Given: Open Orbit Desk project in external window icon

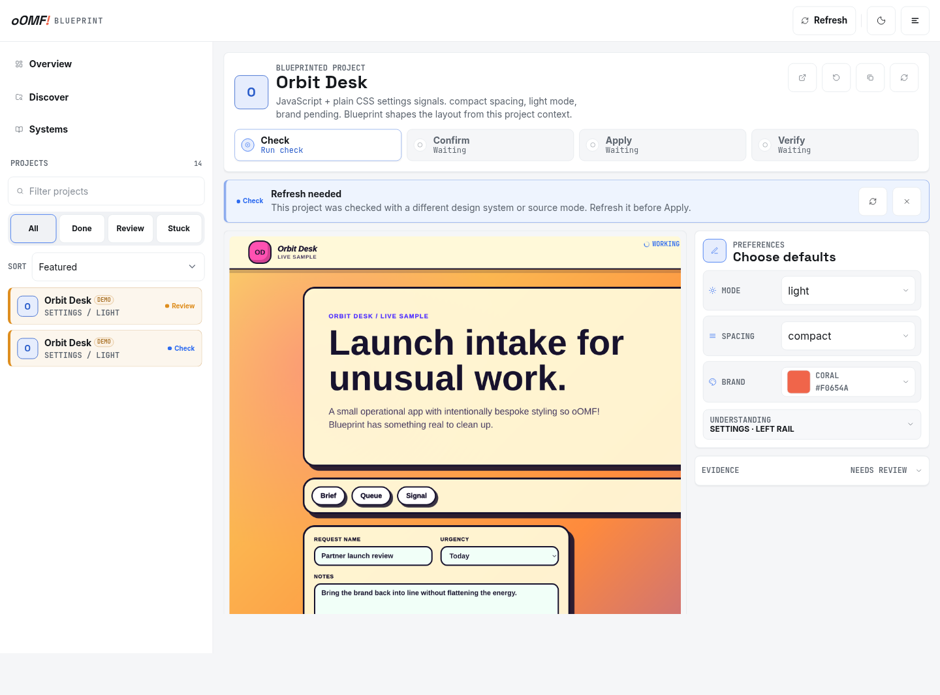Looking at the screenshot, I should coord(802,78).
